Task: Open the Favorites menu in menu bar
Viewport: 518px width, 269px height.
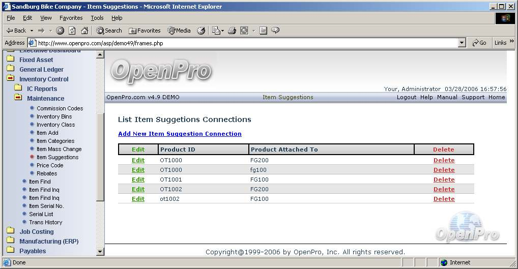Action: click(x=71, y=18)
